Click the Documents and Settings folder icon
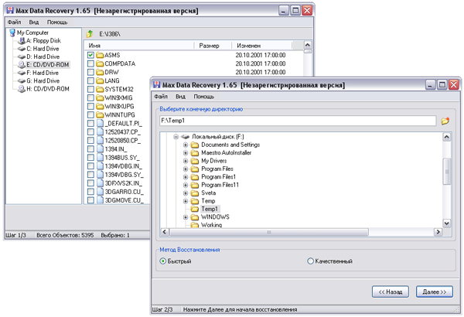Image resolution: width=464 pixels, height=317 pixels. pos(194,145)
